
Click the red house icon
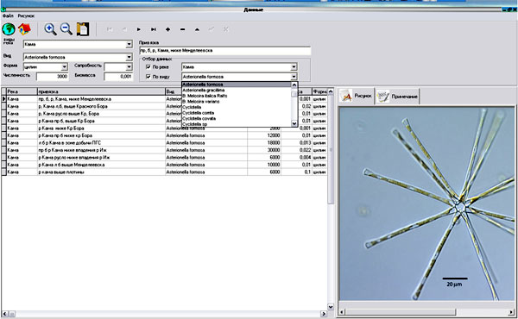pos(24,29)
